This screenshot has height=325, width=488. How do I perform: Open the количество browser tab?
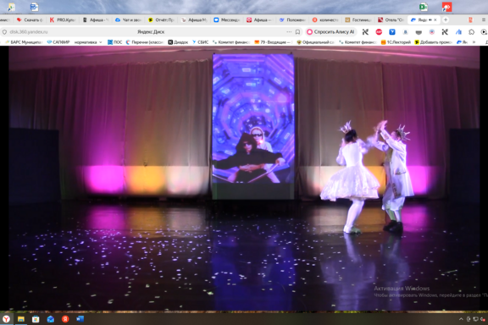(x=325, y=20)
